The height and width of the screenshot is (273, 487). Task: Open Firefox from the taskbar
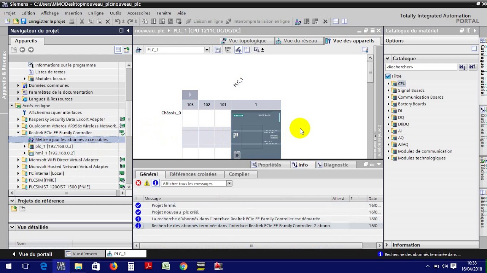pos(113,267)
